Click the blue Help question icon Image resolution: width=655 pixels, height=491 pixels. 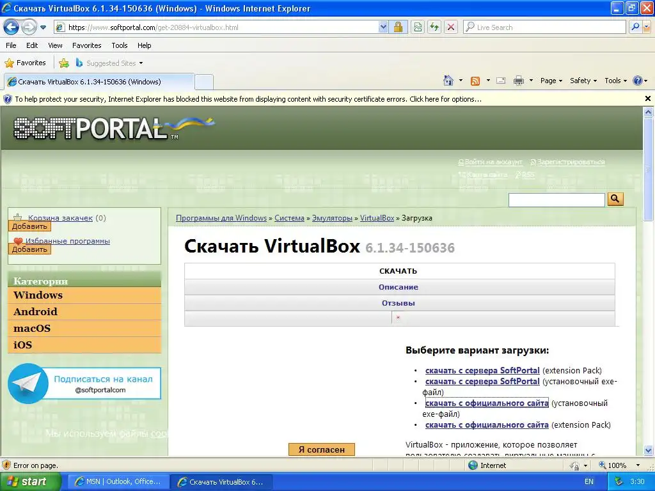point(638,81)
